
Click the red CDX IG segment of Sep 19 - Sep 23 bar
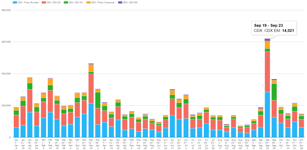[267, 72]
